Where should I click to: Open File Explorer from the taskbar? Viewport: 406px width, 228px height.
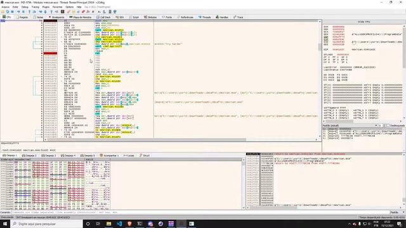pyautogui.click(x=108, y=224)
